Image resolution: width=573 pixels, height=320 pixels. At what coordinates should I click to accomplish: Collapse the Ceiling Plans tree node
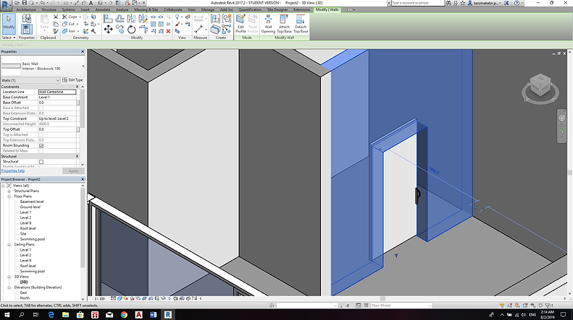pyautogui.click(x=9, y=245)
